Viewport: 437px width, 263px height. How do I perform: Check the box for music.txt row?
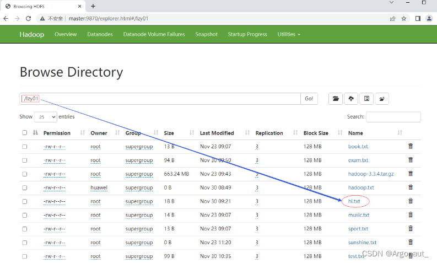click(25, 216)
